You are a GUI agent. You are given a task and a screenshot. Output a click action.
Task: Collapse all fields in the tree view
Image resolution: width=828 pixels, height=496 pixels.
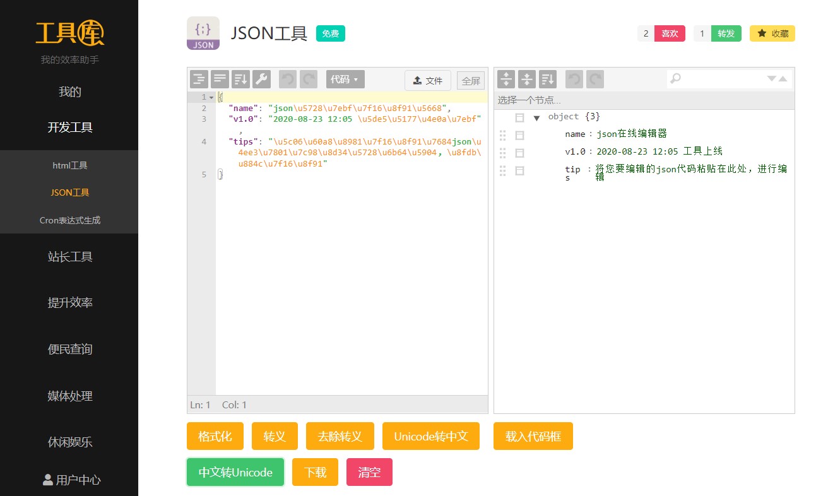[x=527, y=80]
